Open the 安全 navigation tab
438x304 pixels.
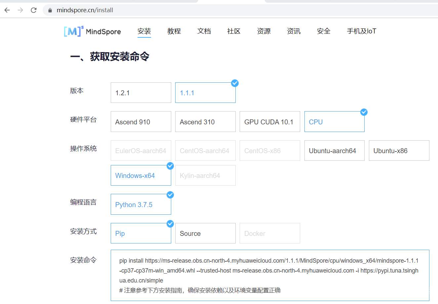(x=324, y=31)
